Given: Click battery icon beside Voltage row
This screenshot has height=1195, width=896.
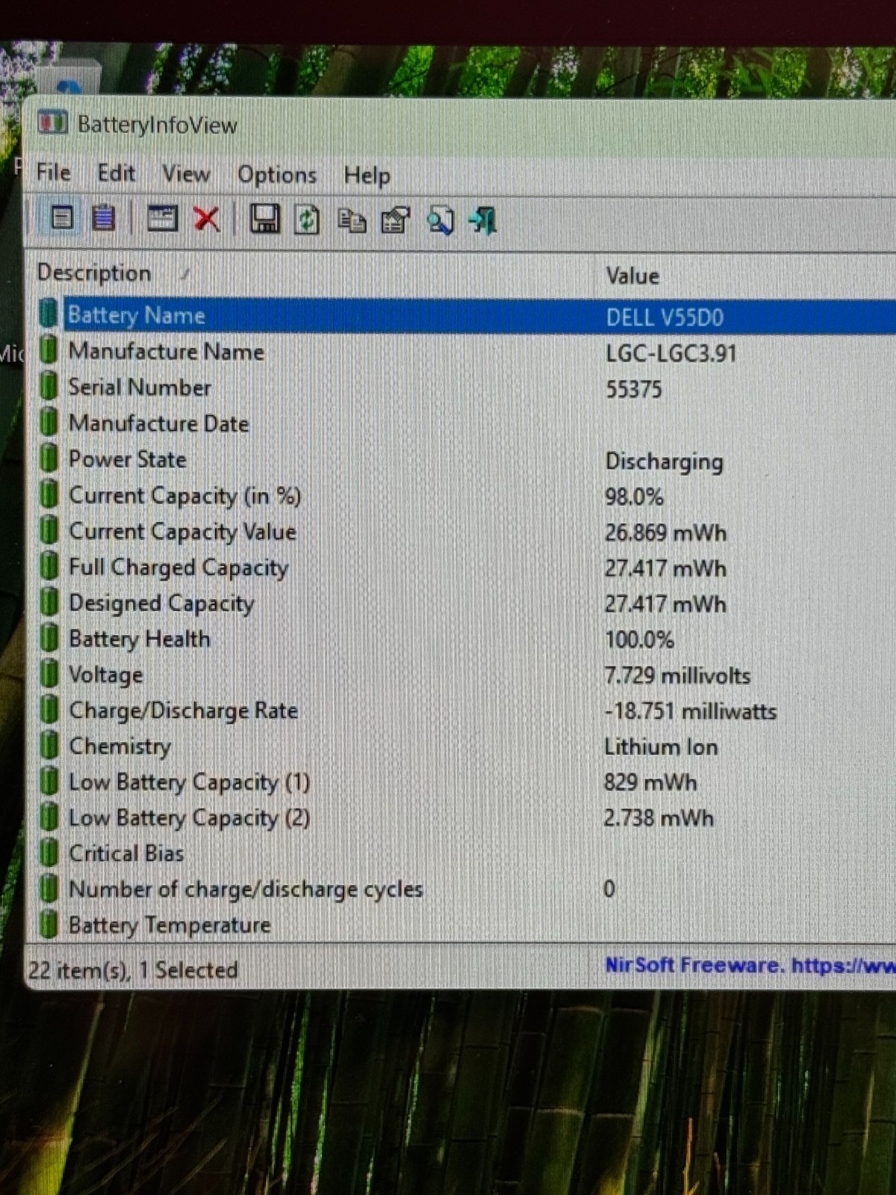Looking at the screenshot, I should [x=49, y=673].
